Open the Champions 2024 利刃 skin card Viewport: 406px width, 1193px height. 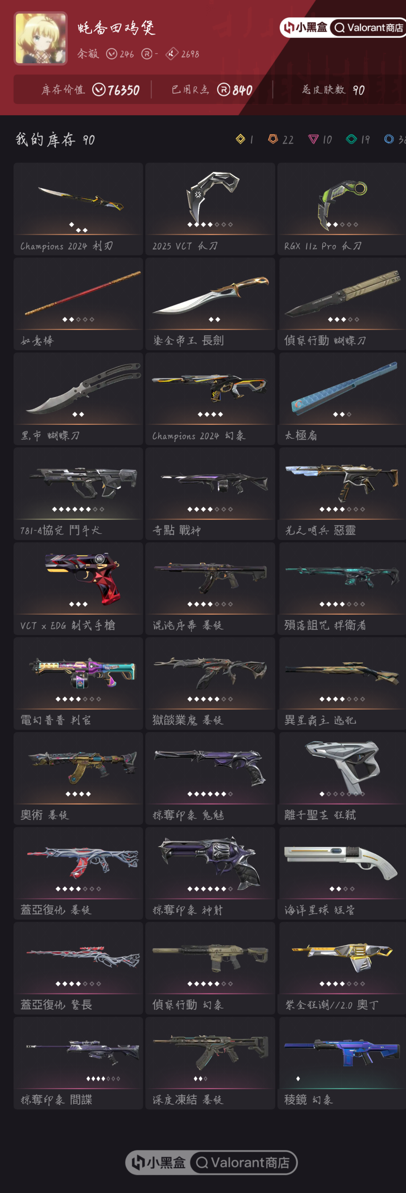tap(78, 209)
